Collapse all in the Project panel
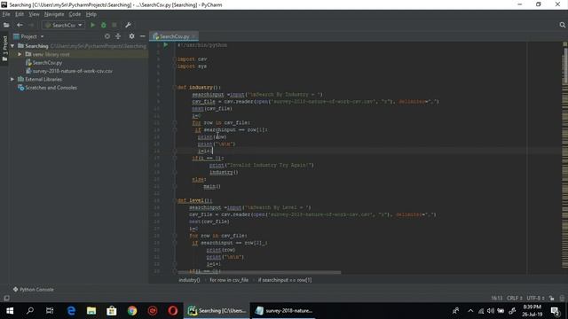Screen dimensions: 568x319 (x=118, y=36)
